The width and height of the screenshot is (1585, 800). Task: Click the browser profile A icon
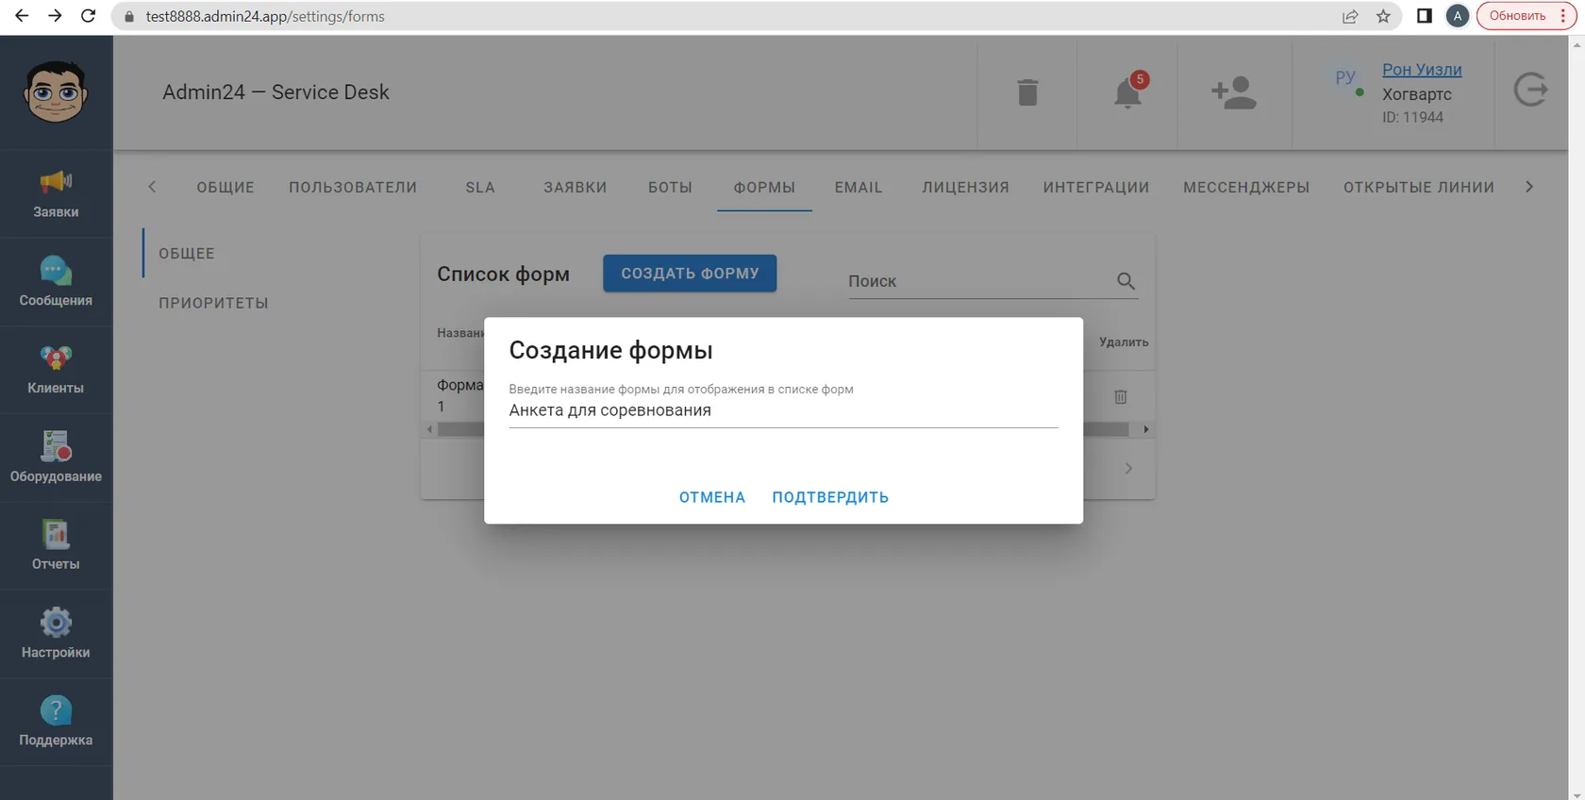coord(1458,16)
